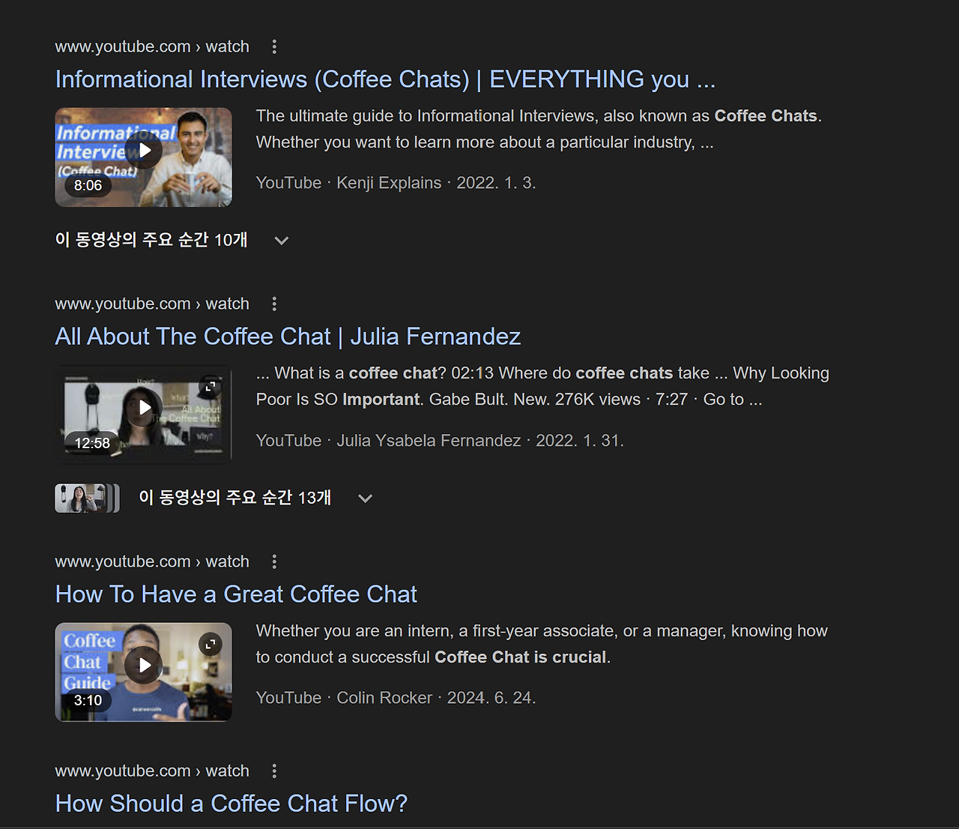959x829 pixels.
Task: Click the small key moments preview thumbnail
Action: coord(87,498)
